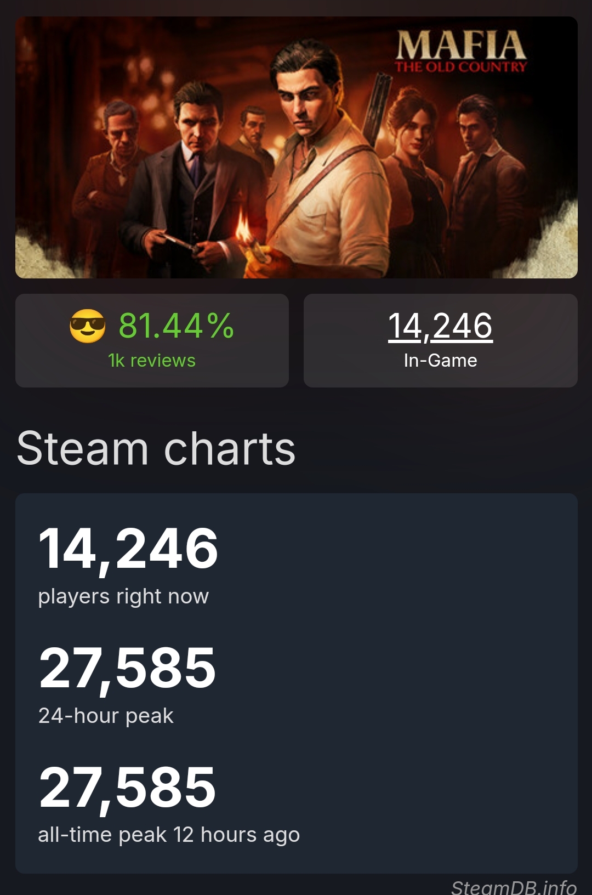Screen dimensions: 592x895
Task: Click the 24-hour peak label
Action: pos(106,716)
